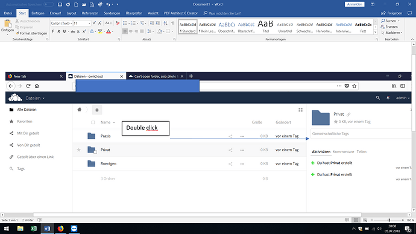Apply Underline formatting in Word ribbon

(64, 31)
